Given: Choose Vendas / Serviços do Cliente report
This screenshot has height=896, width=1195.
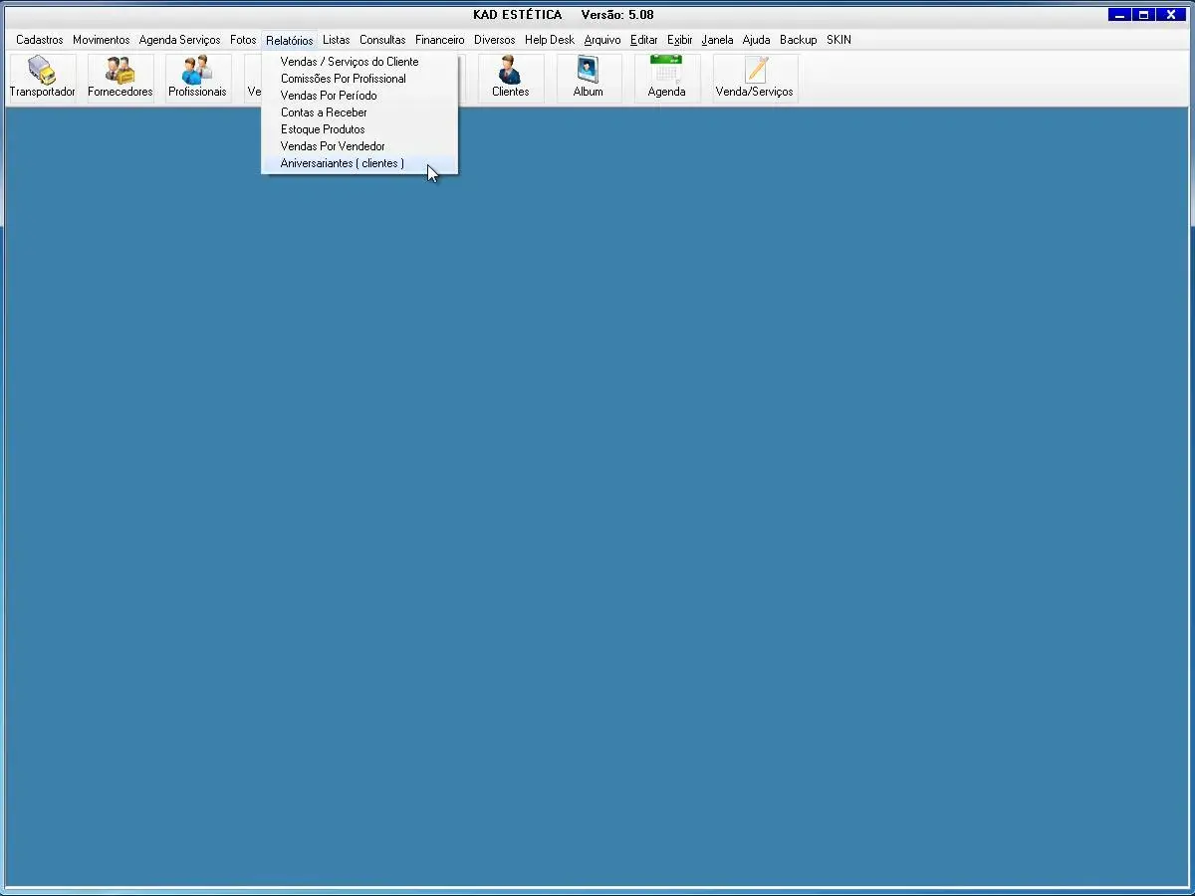Looking at the screenshot, I should pos(349,62).
